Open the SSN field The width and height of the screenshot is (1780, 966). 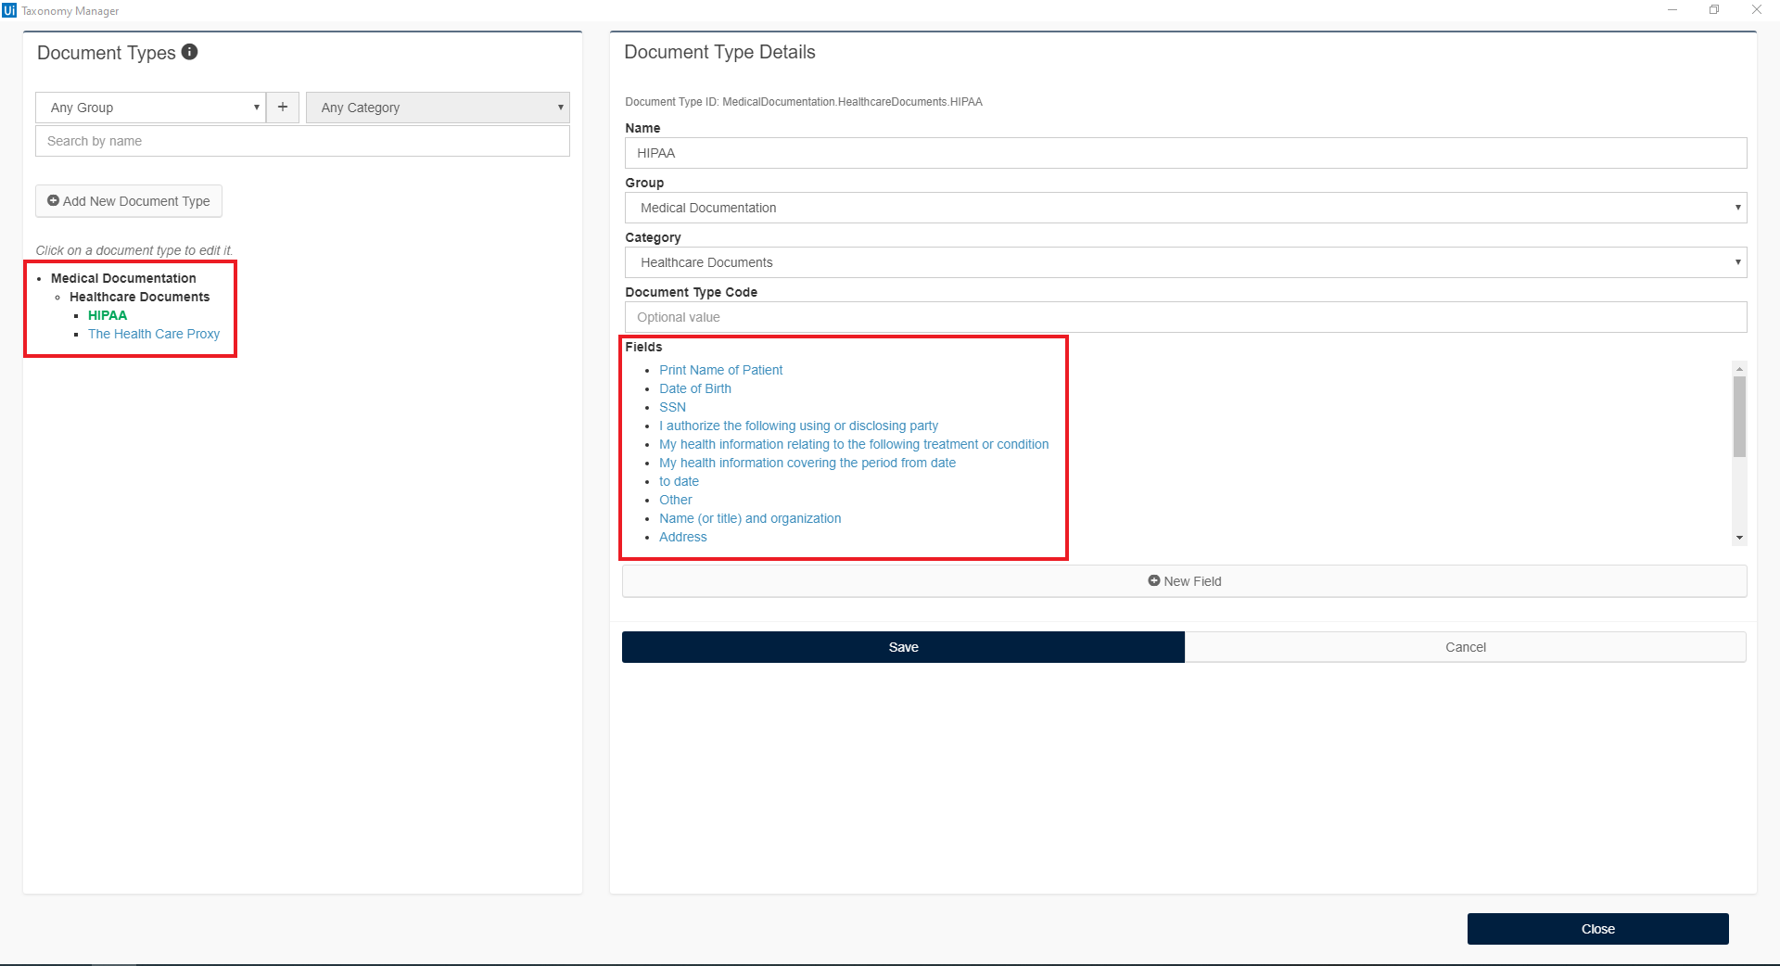click(672, 407)
